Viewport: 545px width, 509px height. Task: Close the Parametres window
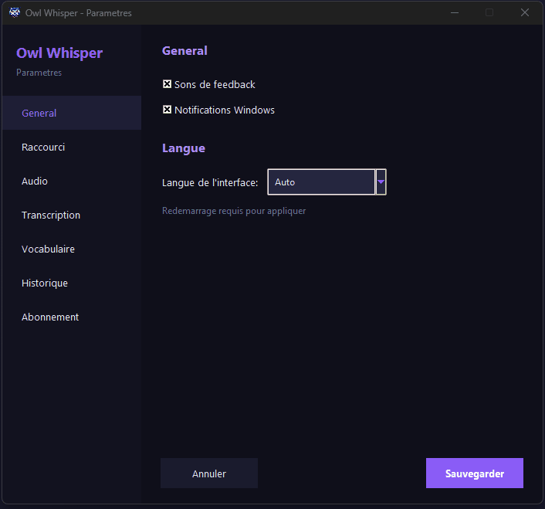525,12
